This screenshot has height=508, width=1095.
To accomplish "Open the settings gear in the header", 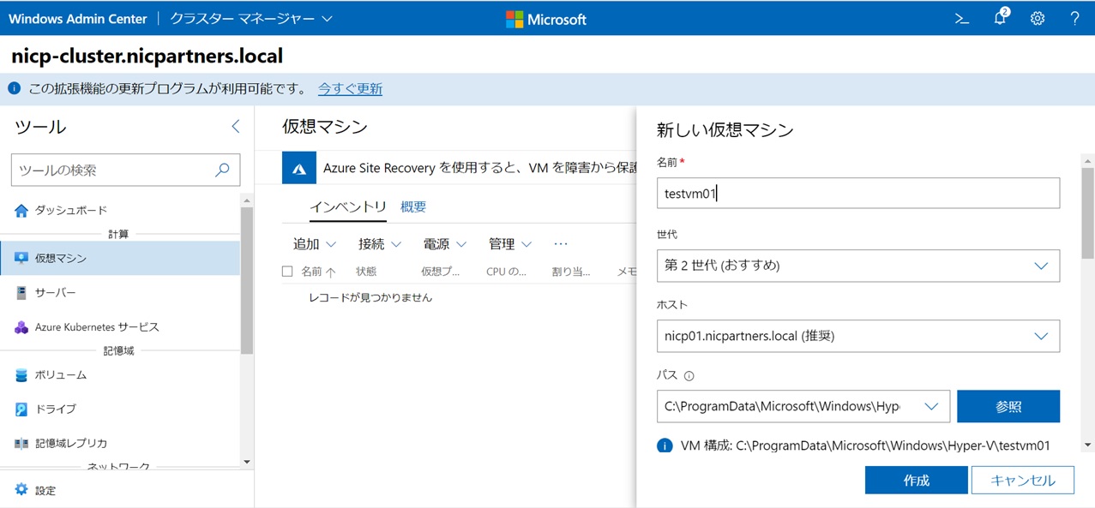I will [1038, 19].
